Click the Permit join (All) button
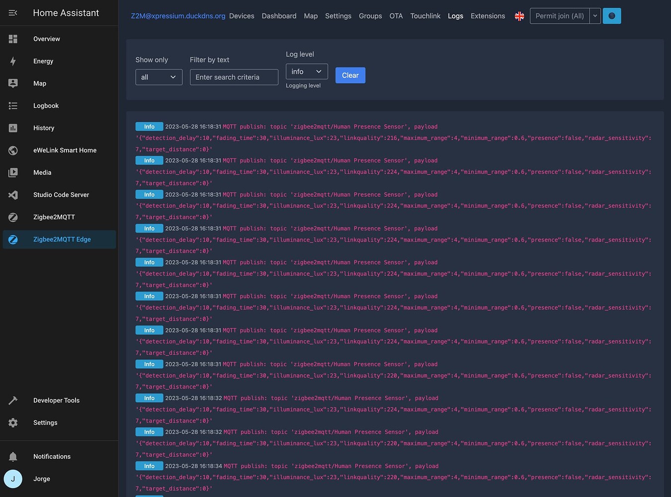The width and height of the screenshot is (671, 497). 560,16
